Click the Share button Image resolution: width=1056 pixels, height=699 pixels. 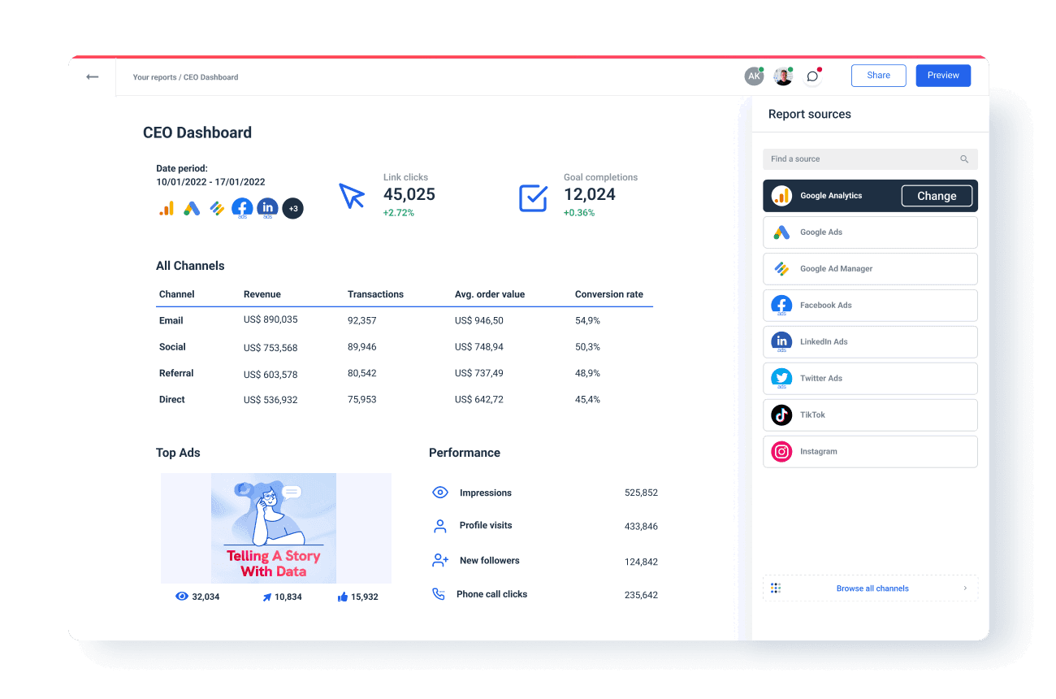click(878, 75)
